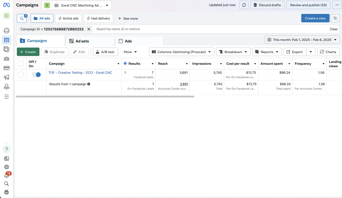
Task: Click the Charts button
Action: point(328,52)
